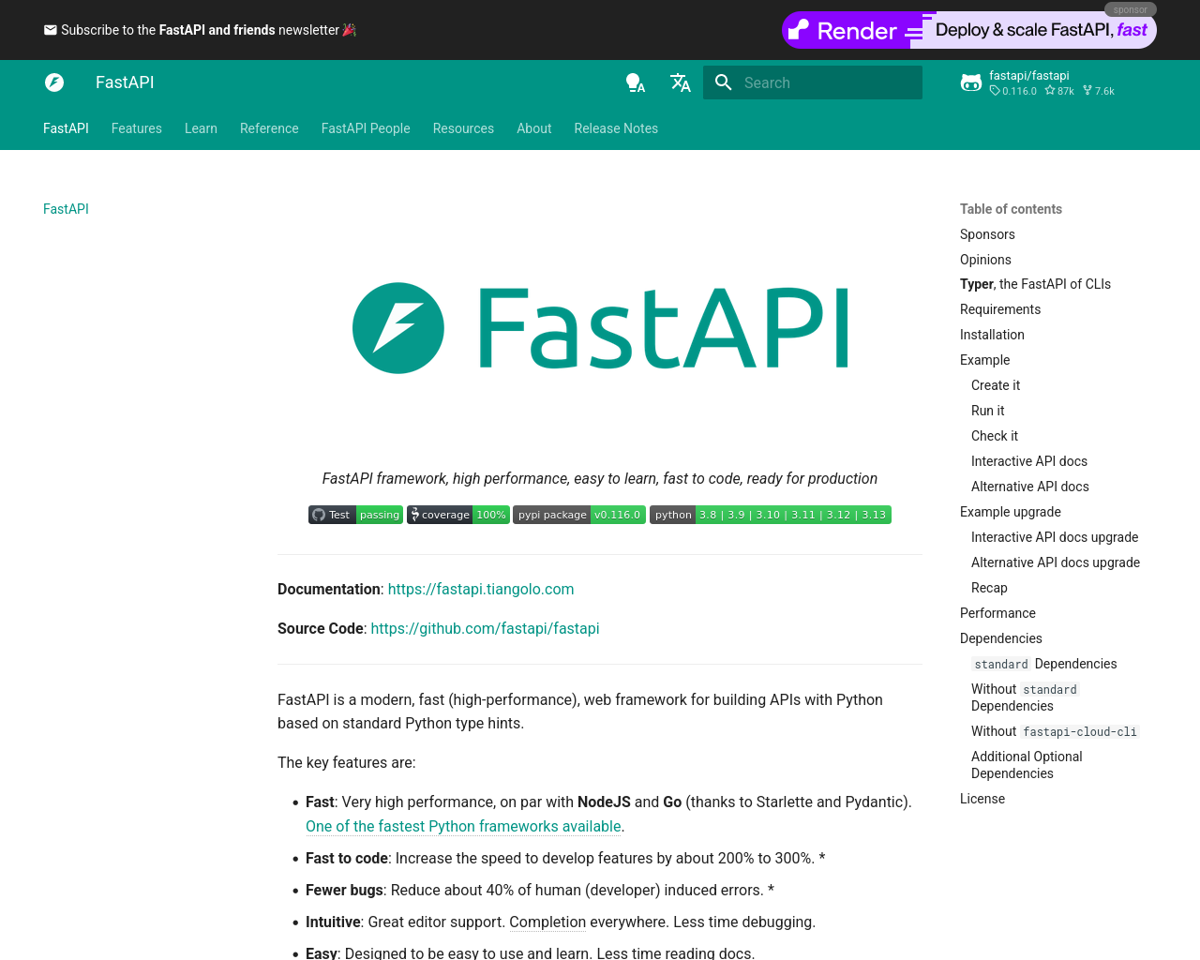Open the FastAPI People tab
This screenshot has height=960, width=1200.
[x=366, y=128]
